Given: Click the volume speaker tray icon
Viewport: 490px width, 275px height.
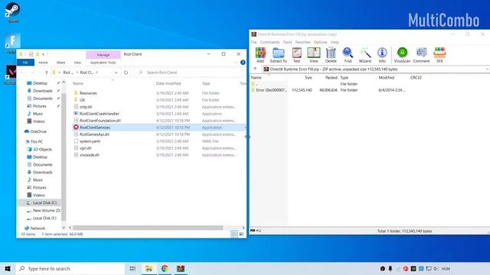Looking at the screenshot, I should 436,268.
